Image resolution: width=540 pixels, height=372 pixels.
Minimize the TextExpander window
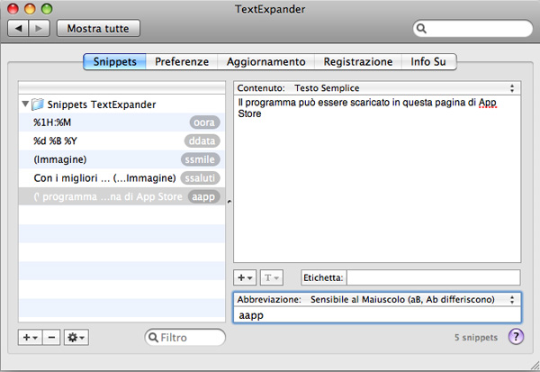pos(30,9)
